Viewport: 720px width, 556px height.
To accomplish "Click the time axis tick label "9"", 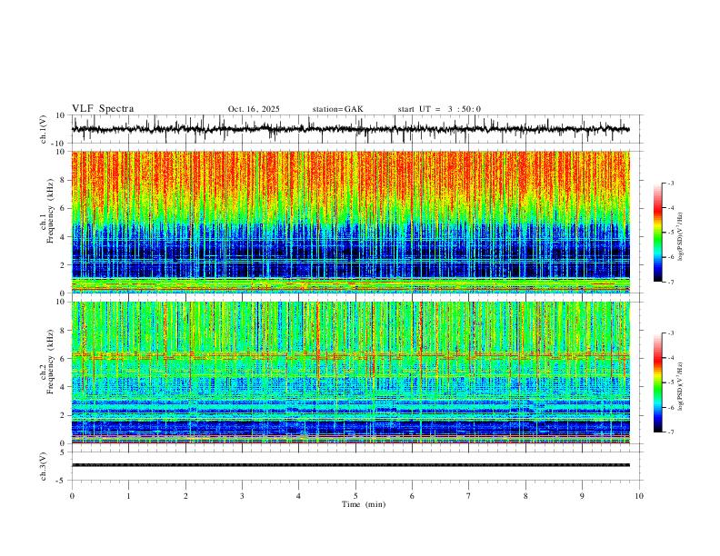I will (582, 496).
